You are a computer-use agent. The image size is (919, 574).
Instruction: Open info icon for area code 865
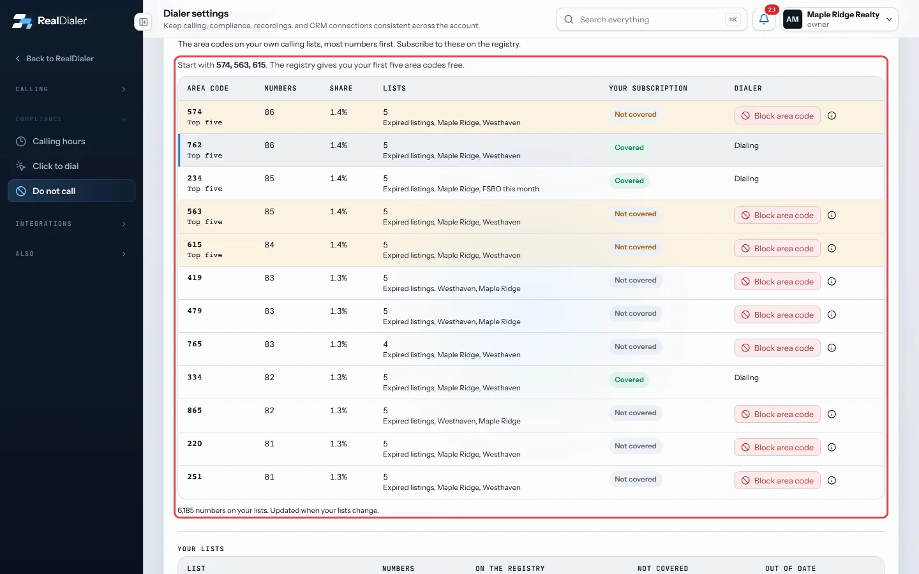(x=832, y=415)
